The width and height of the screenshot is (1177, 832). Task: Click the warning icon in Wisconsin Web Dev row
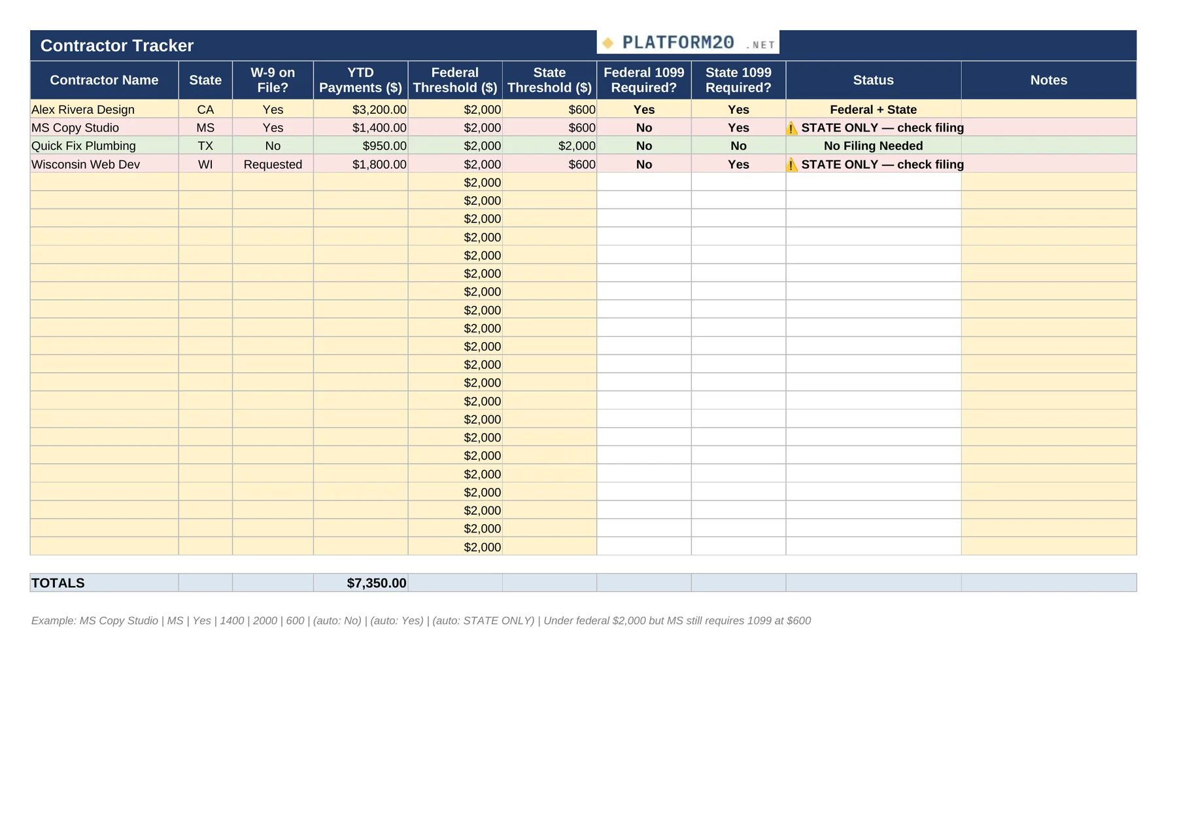[x=792, y=165]
